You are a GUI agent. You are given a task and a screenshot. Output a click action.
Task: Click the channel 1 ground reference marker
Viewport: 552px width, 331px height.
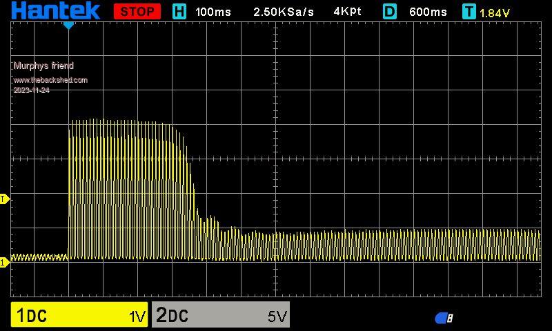[4, 261]
